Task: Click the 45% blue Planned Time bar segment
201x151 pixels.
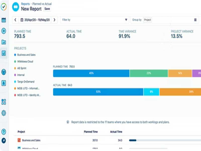Action: click(91, 73)
